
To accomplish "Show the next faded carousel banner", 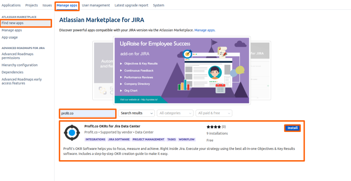I will tap(260, 70).
